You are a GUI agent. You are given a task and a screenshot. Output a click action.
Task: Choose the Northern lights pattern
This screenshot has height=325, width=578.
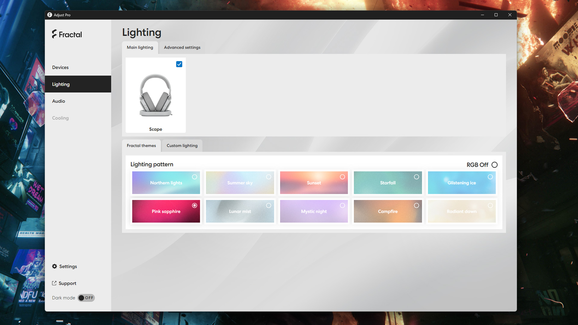pyautogui.click(x=166, y=183)
